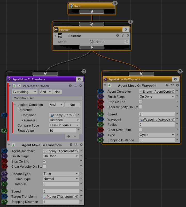The image size is (186, 207).
Task: Click the Root node's bottom output port
Action: (x=92, y=12)
